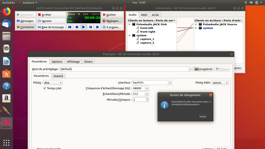
Task: Open Réglages settings button
Action: point(112,21)
